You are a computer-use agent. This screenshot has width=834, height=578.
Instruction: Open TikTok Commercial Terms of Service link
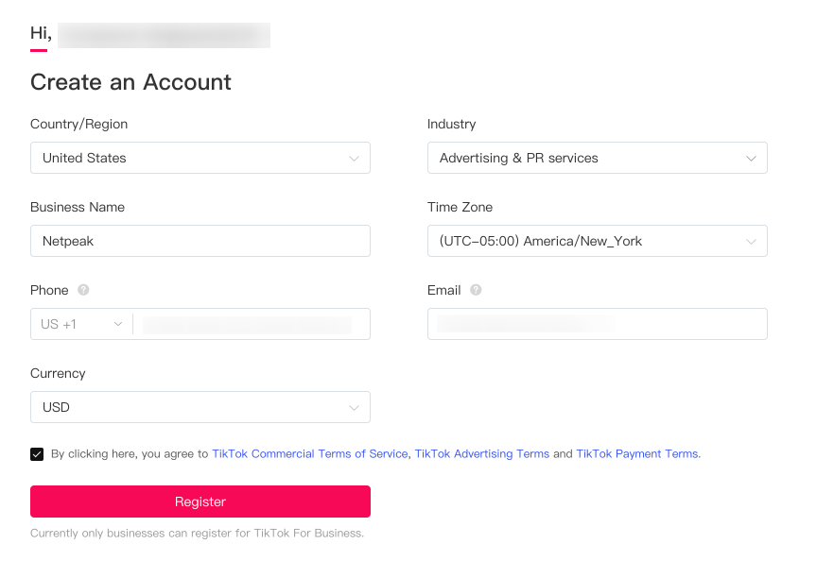point(309,454)
